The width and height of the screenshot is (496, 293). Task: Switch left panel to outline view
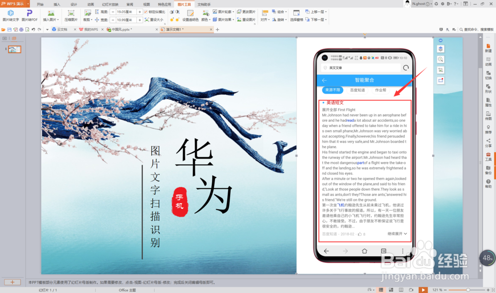coord(4,38)
